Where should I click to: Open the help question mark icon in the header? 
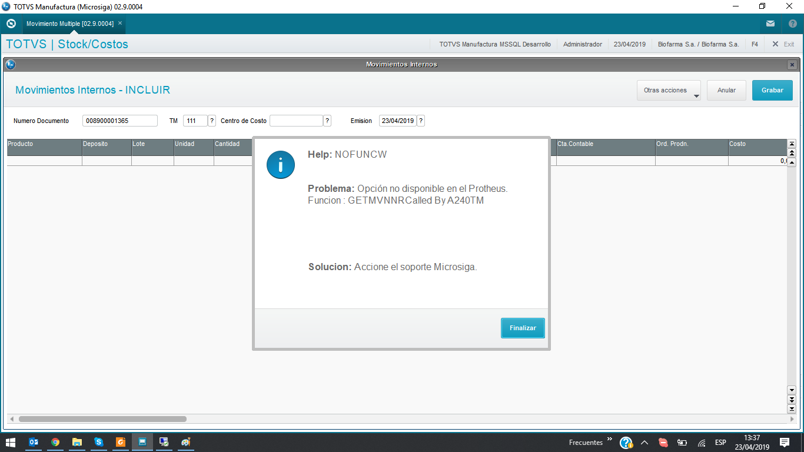click(792, 24)
